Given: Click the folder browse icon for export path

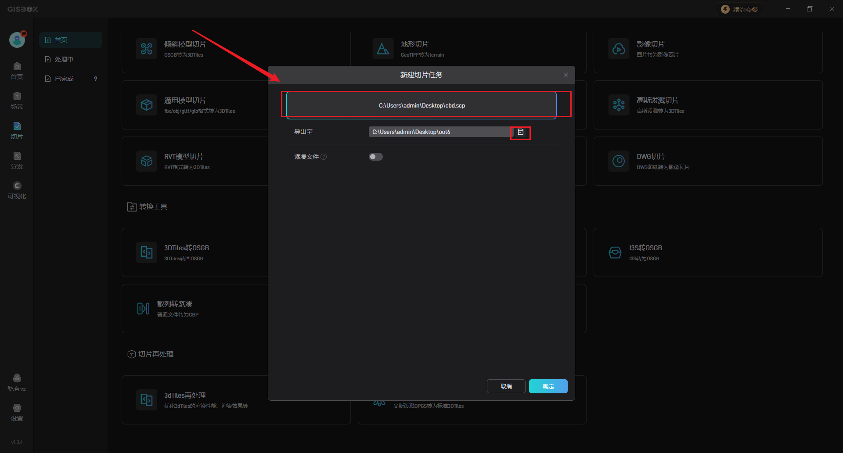Looking at the screenshot, I should tap(520, 132).
